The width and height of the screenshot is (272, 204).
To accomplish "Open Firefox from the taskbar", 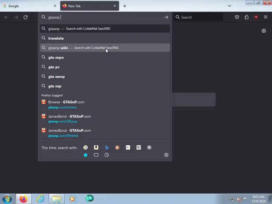I will [x=24, y=199].
